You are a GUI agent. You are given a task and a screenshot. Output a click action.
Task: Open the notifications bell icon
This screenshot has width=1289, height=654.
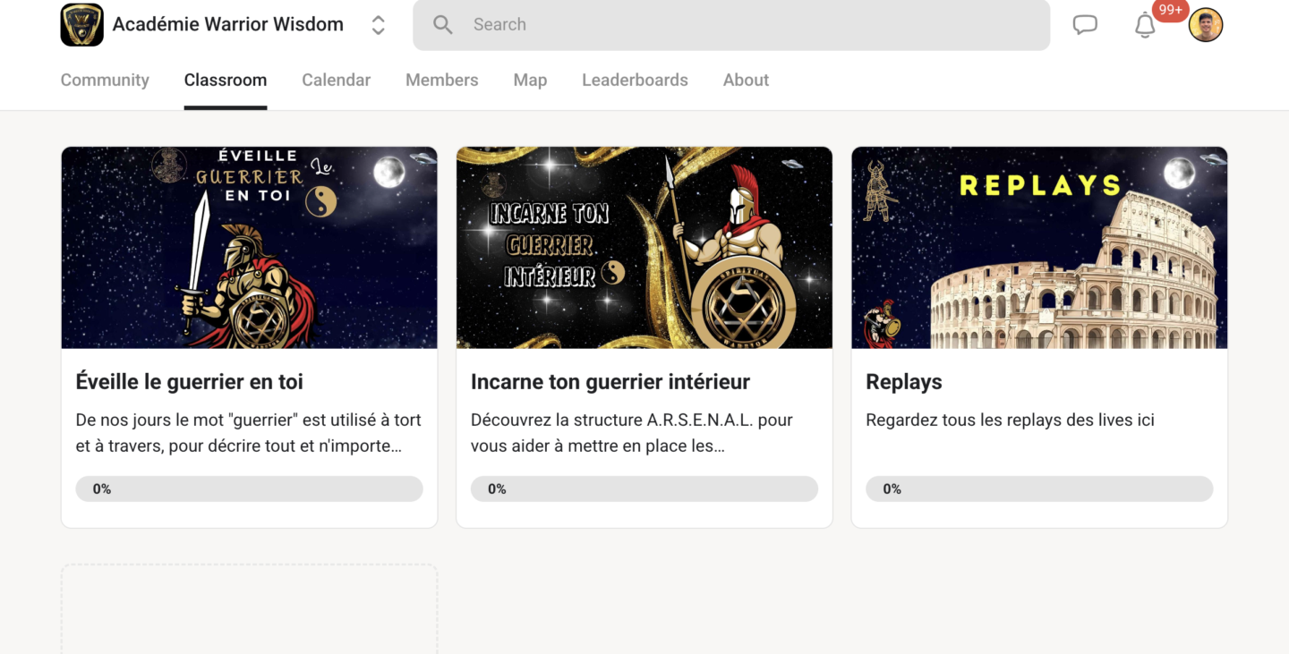click(x=1145, y=26)
